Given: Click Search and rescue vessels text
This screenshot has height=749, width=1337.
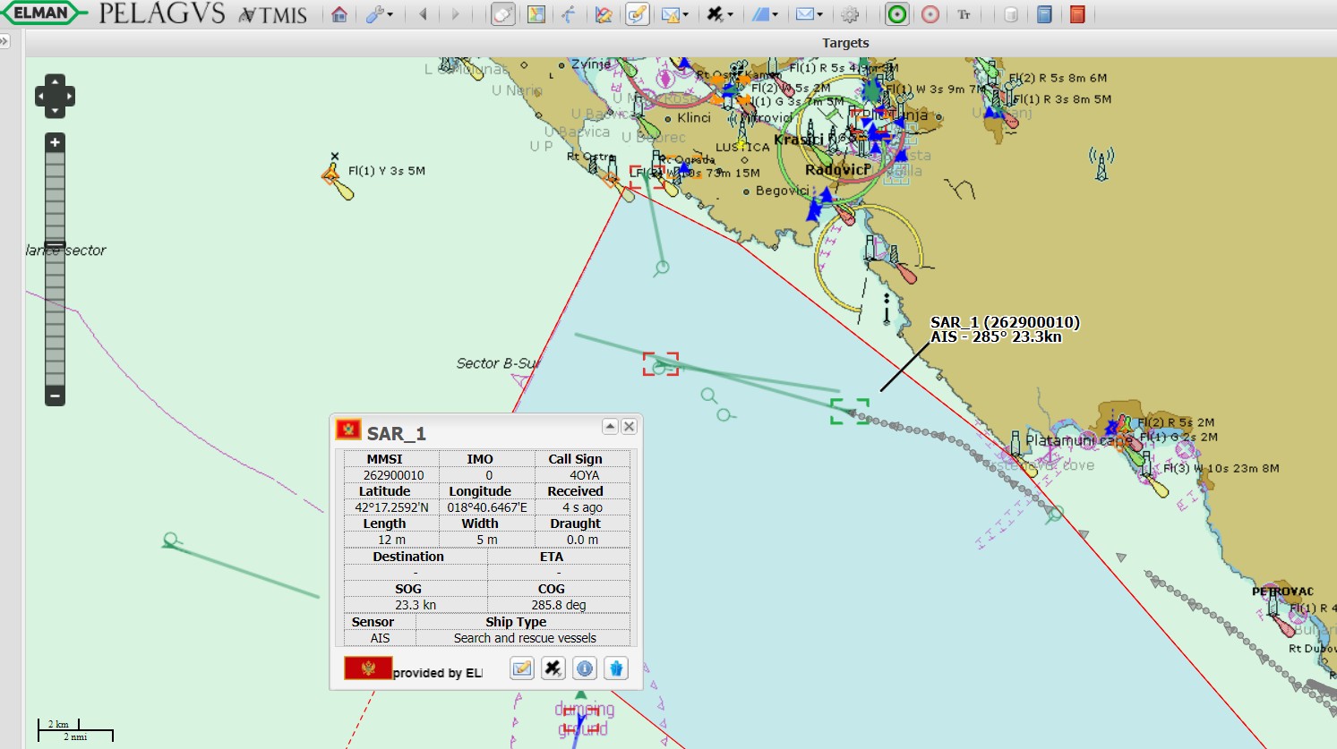Looking at the screenshot, I should pyautogui.click(x=525, y=638).
